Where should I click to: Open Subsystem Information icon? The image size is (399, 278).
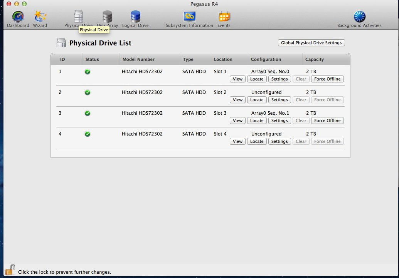(x=189, y=17)
